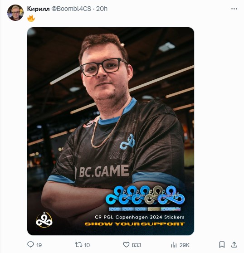Viewport: 244px width, 253px height.
Task: Open Кирилл's profile avatar
Action: coord(15,13)
